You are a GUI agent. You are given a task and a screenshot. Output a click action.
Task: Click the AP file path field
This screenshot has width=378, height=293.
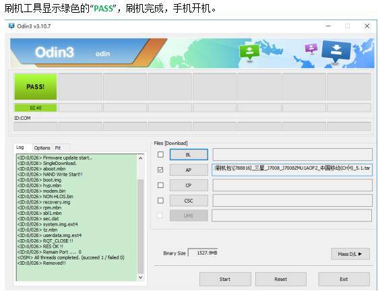point(292,170)
